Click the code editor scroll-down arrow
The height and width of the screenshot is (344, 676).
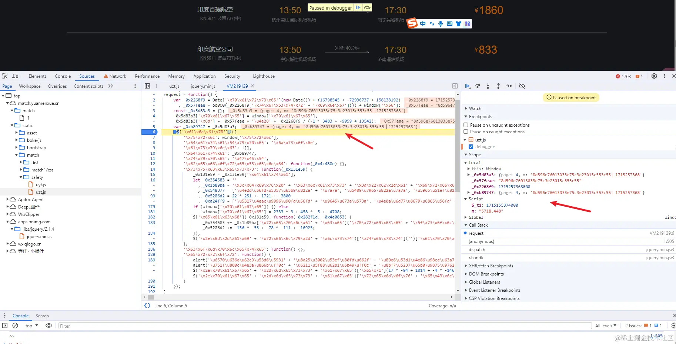(458, 291)
